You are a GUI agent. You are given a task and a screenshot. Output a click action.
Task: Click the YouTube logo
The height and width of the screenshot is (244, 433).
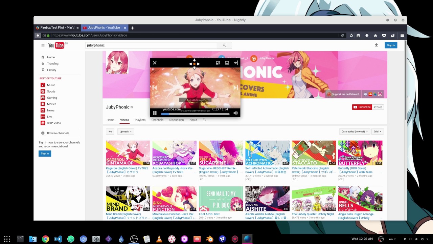click(x=56, y=45)
